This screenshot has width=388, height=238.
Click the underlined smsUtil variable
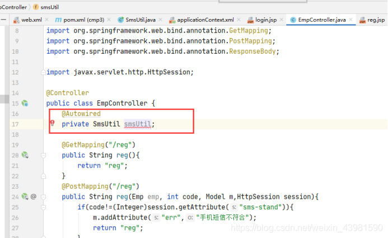(x=138, y=124)
